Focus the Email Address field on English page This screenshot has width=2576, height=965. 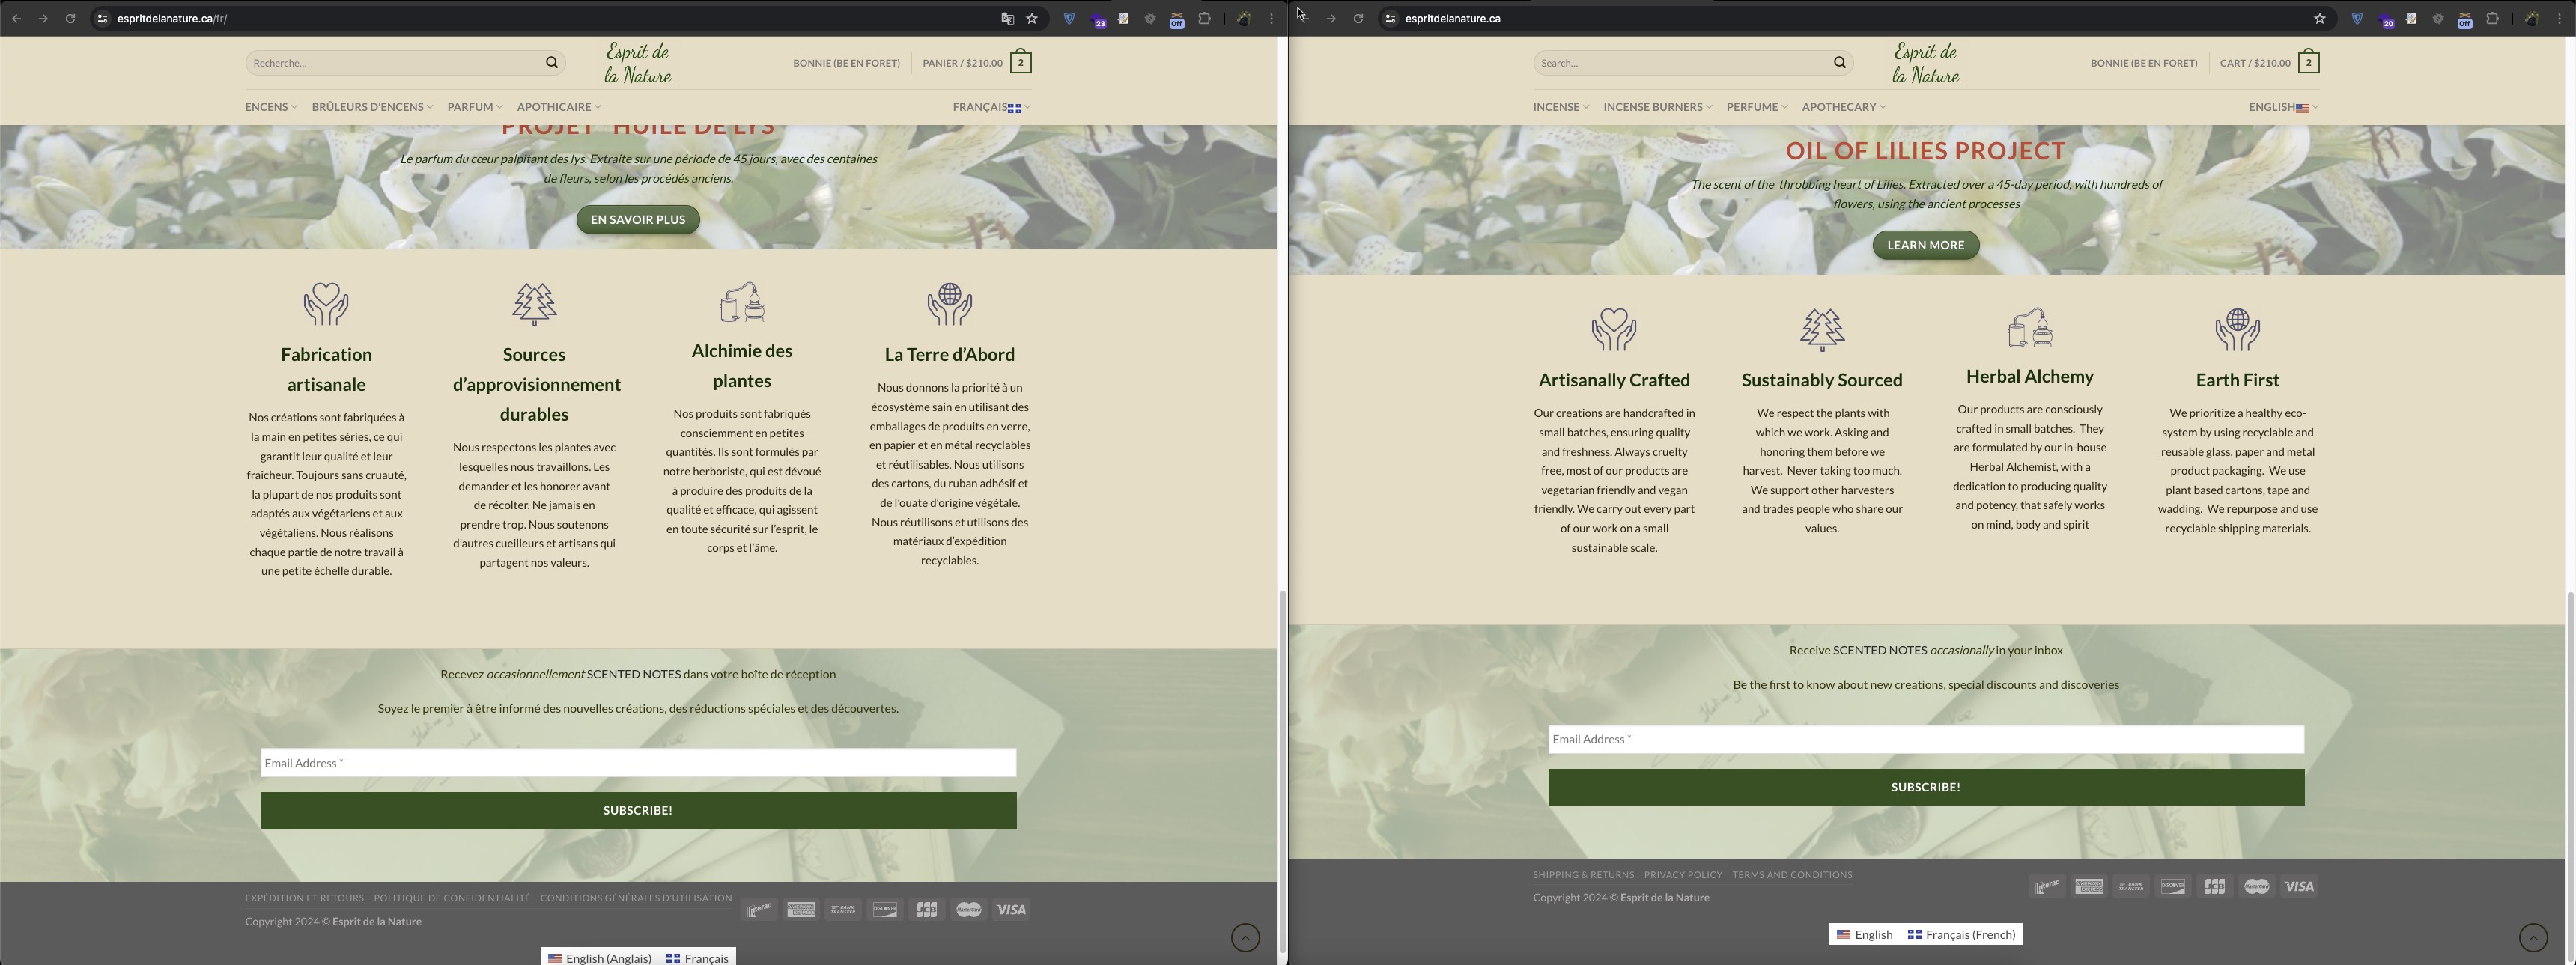(x=1926, y=739)
